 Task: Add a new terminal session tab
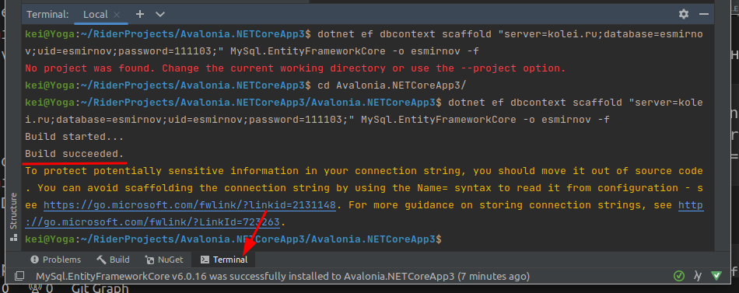point(139,14)
